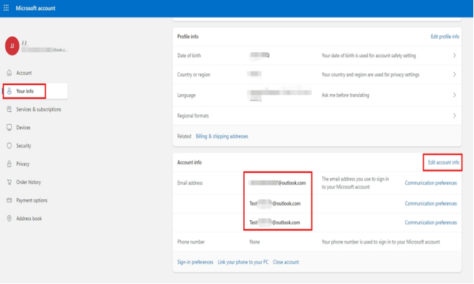Click the Your info person icon
The image size is (474, 284).
coord(10,91)
